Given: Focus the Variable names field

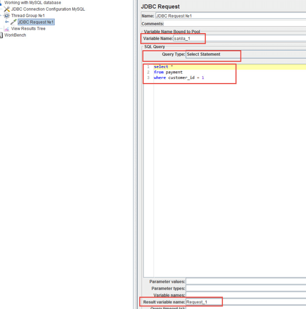Looking at the screenshot, I should pos(246,295).
